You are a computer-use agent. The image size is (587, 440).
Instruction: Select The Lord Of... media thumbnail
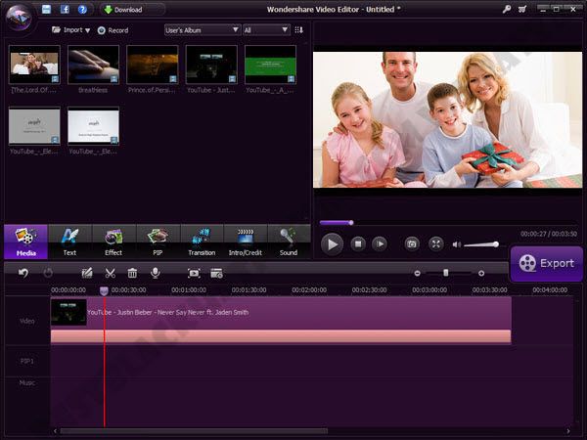[34, 65]
